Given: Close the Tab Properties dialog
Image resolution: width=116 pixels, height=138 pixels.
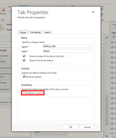Looking at the screenshot, I should coord(93,12).
